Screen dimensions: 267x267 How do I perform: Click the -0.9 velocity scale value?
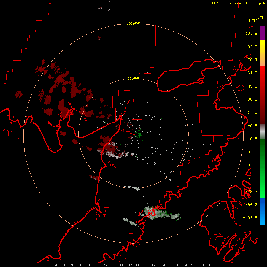[252, 126]
